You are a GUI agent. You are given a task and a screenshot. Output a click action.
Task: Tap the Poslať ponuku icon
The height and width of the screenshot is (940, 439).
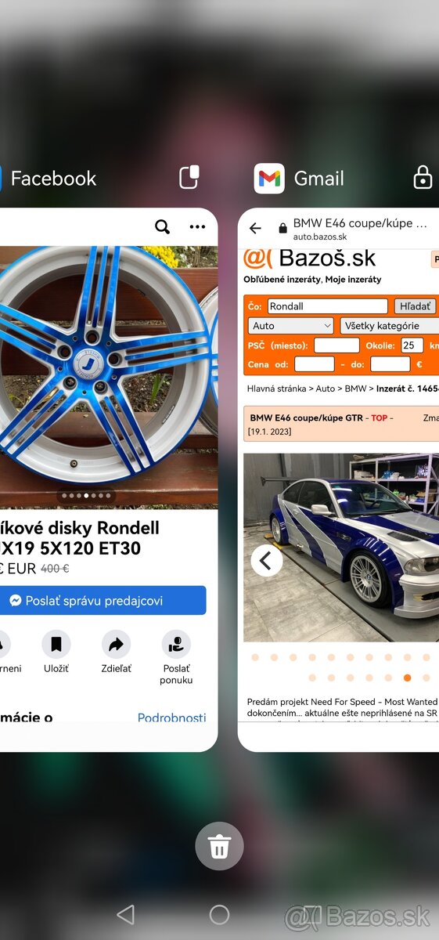tap(176, 645)
